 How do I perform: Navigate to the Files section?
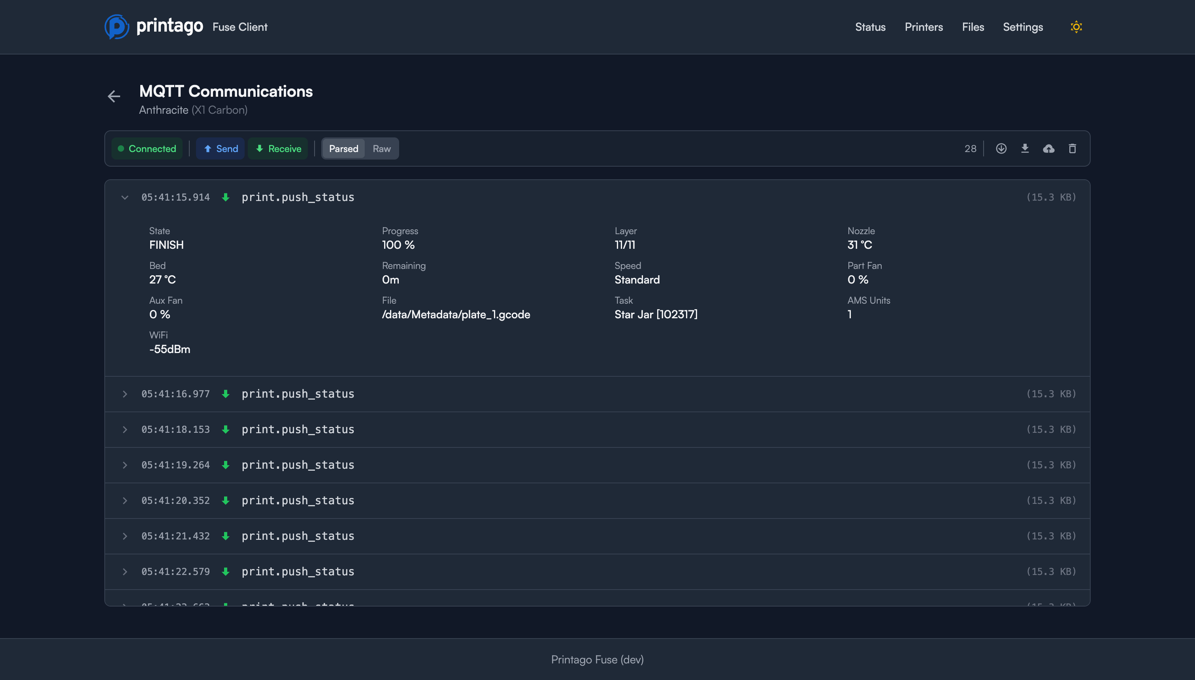(x=973, y=27)
